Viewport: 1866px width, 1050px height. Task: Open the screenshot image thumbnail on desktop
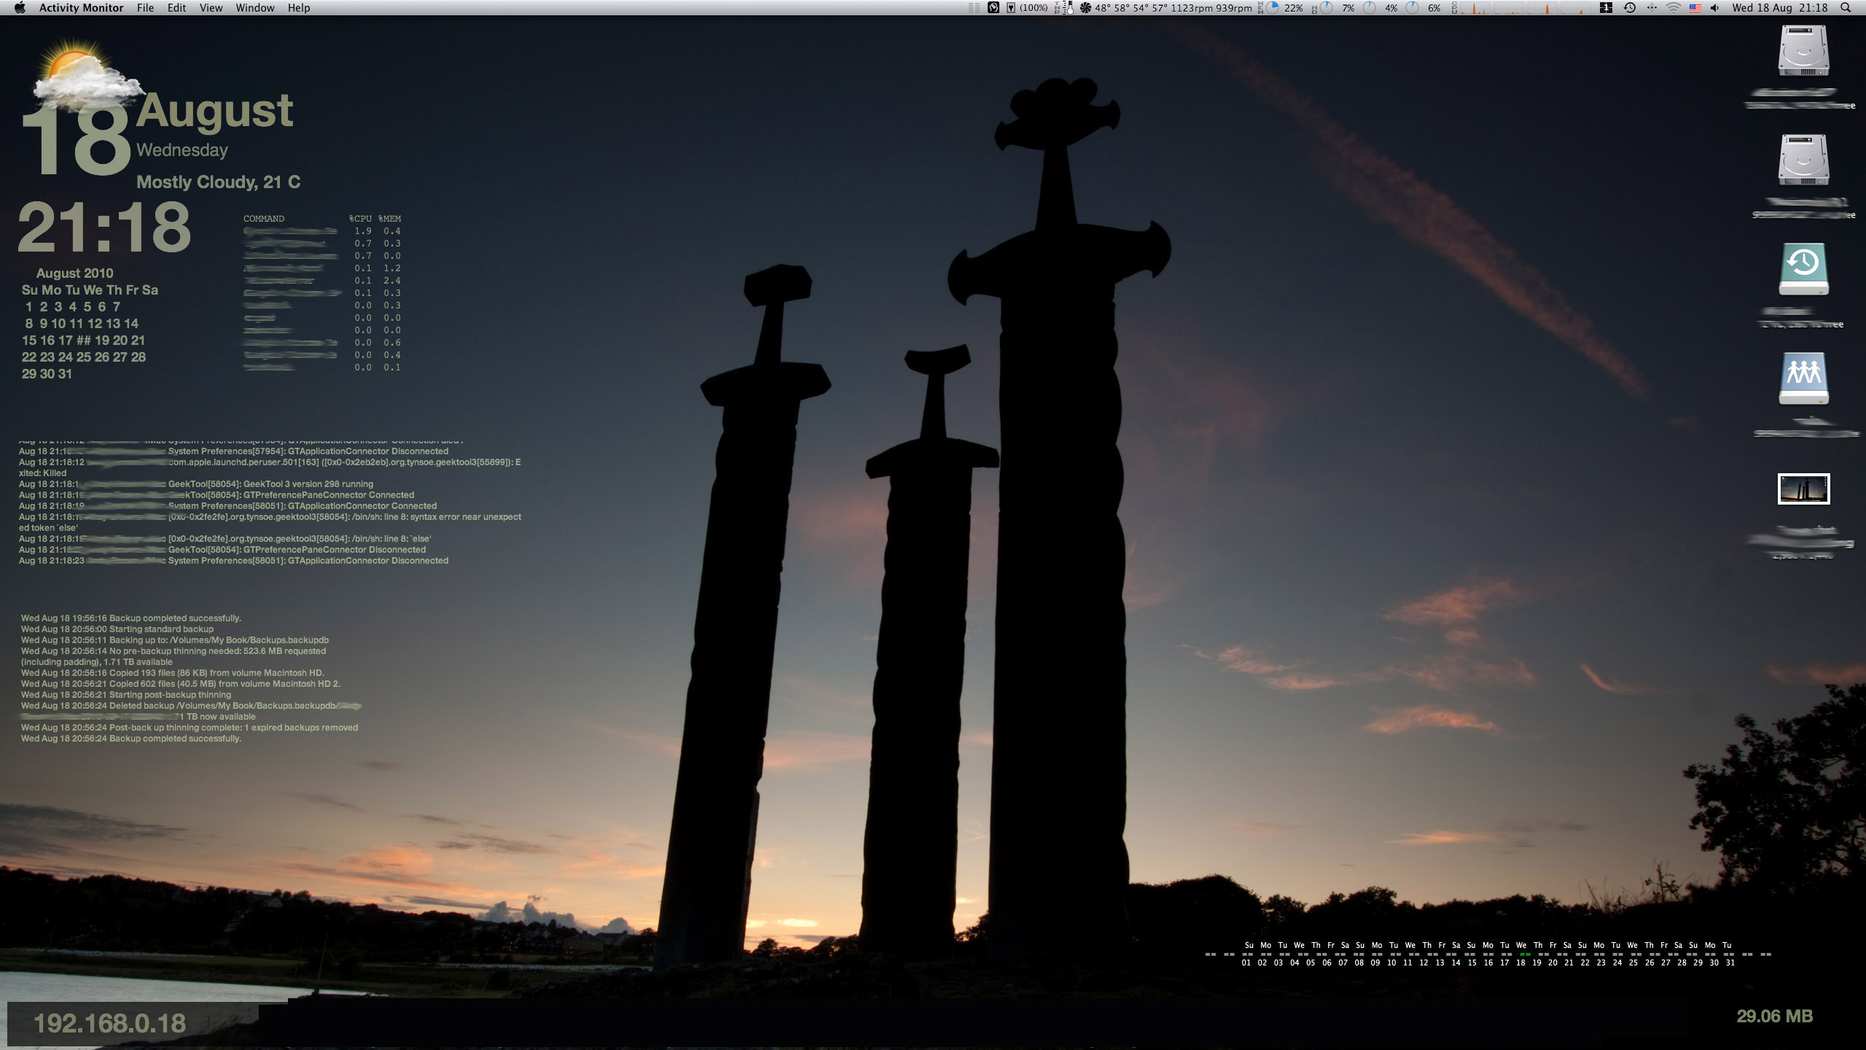[x=1803, y=489]
